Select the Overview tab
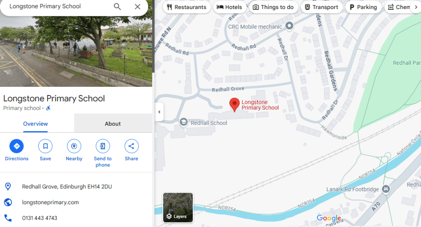This screenshot has width=421, height=227. pyautogui.click(x=35, y=124)
